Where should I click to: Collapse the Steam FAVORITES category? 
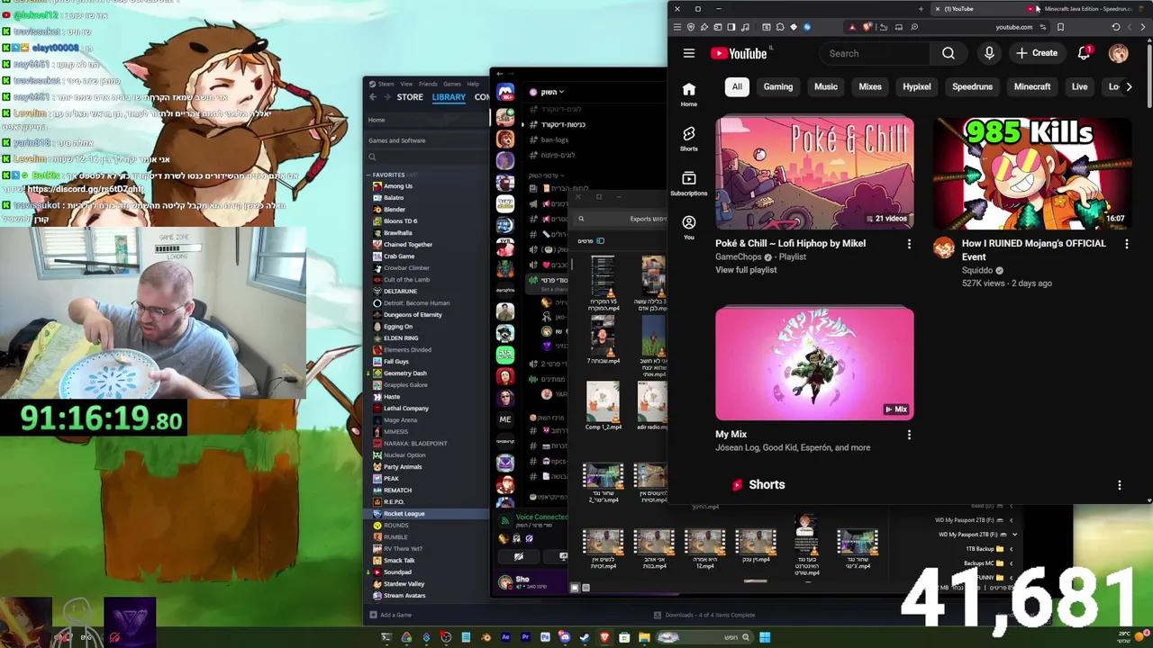(370, 175)
